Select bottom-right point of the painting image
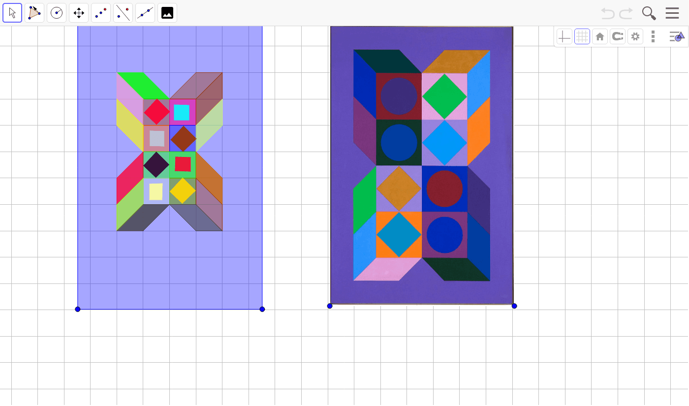 pos(514,306)
